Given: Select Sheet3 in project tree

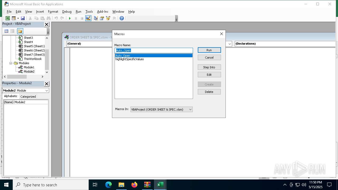Looking at the screenshot, I should click(28, 38).
